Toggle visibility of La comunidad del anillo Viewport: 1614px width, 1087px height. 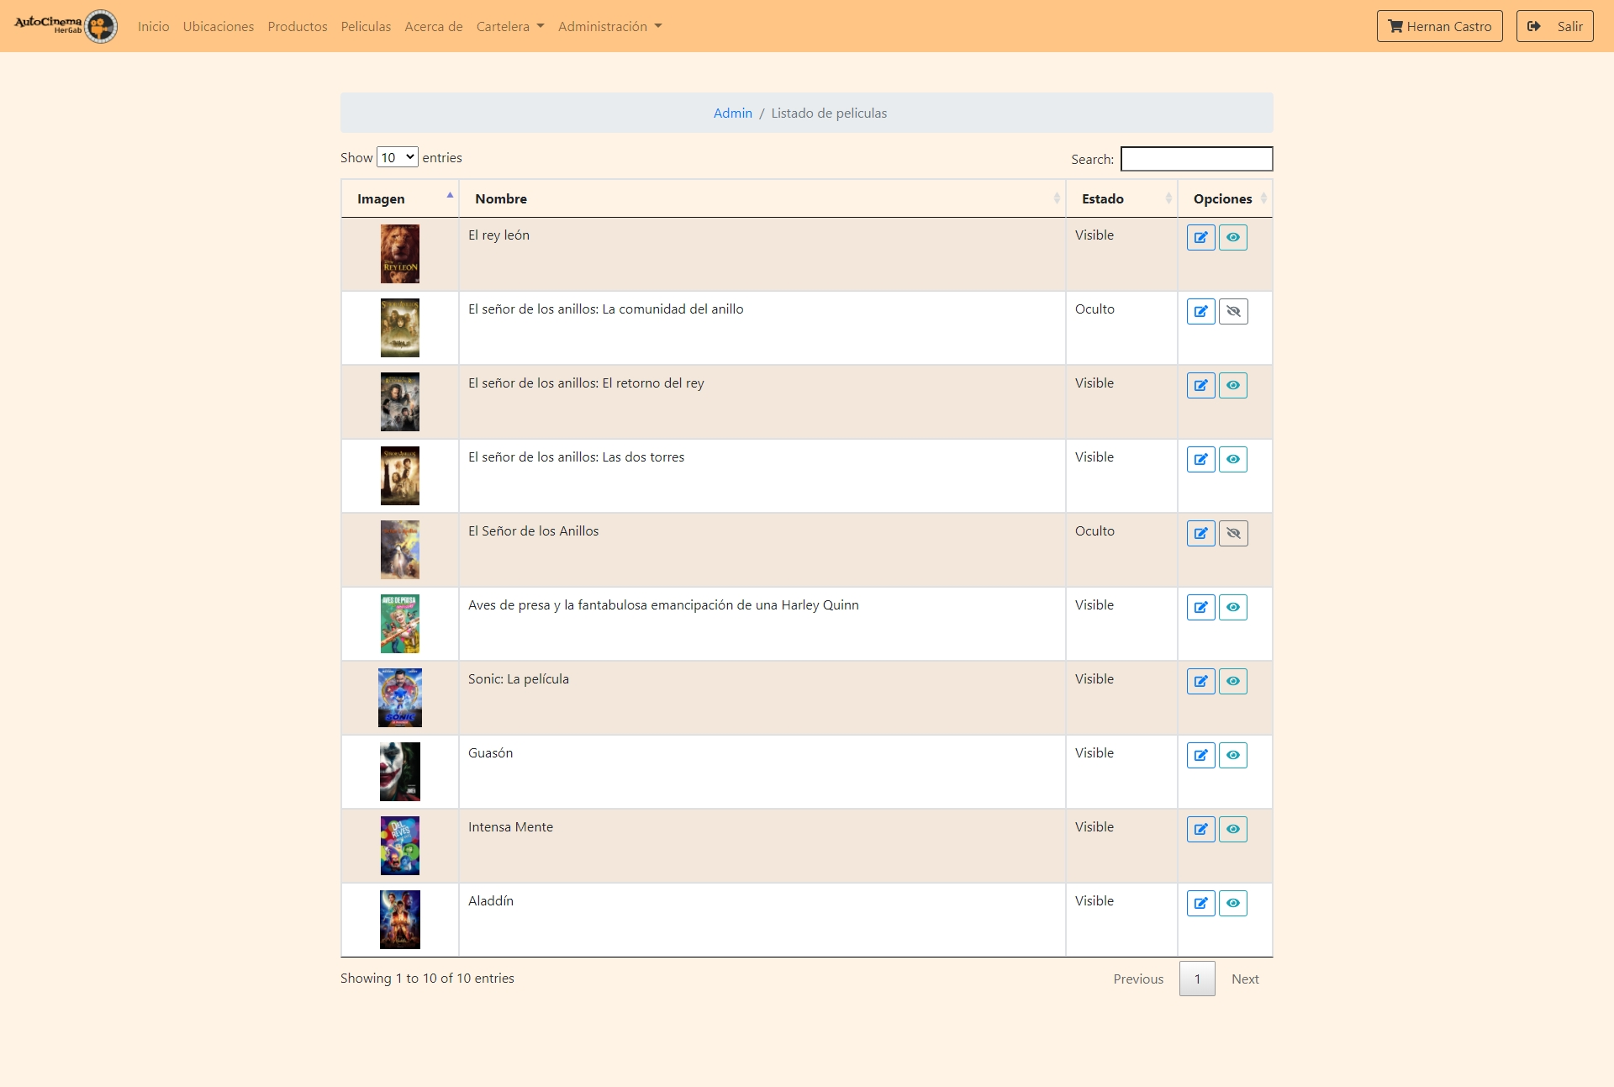tap(1233, 311)
